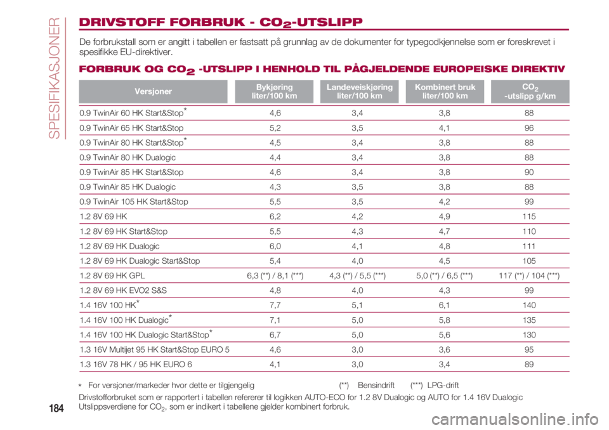Select the "Landeveiskjøring liter/100 km" column header

(x=360, y=92)
